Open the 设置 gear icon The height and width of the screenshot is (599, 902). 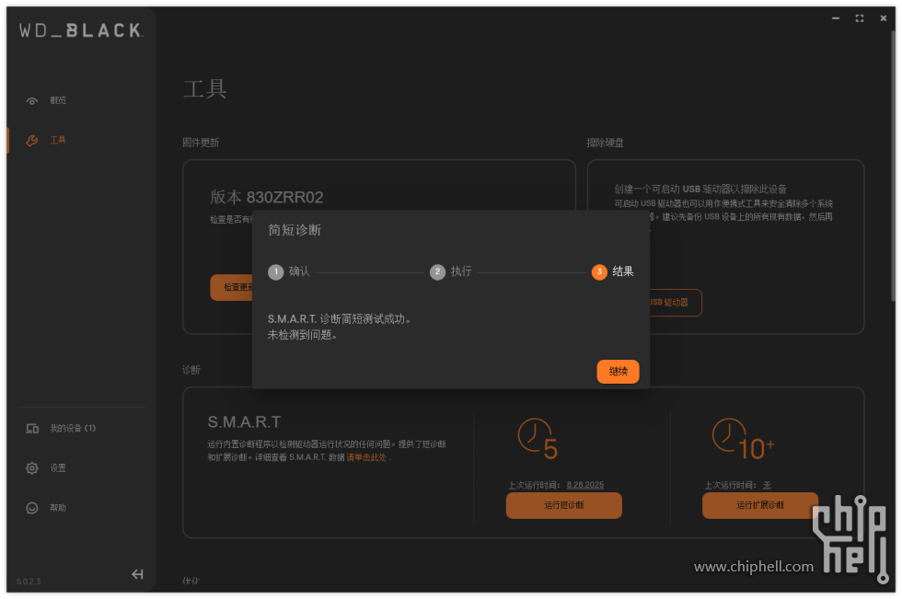(x=32, y=468)
